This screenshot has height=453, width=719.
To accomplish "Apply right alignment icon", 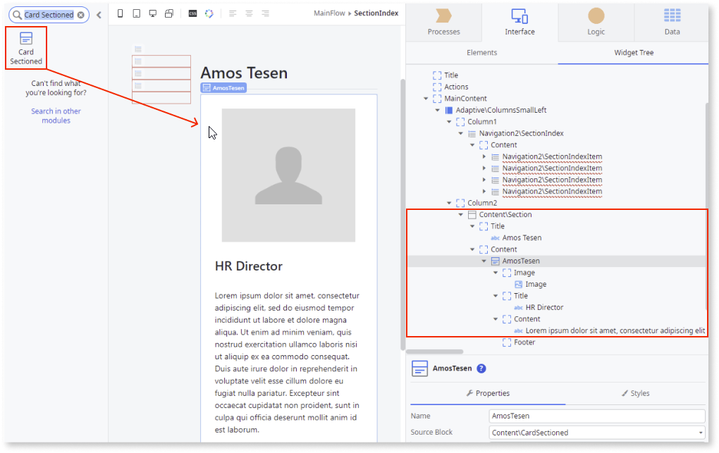I will [265, 13].
